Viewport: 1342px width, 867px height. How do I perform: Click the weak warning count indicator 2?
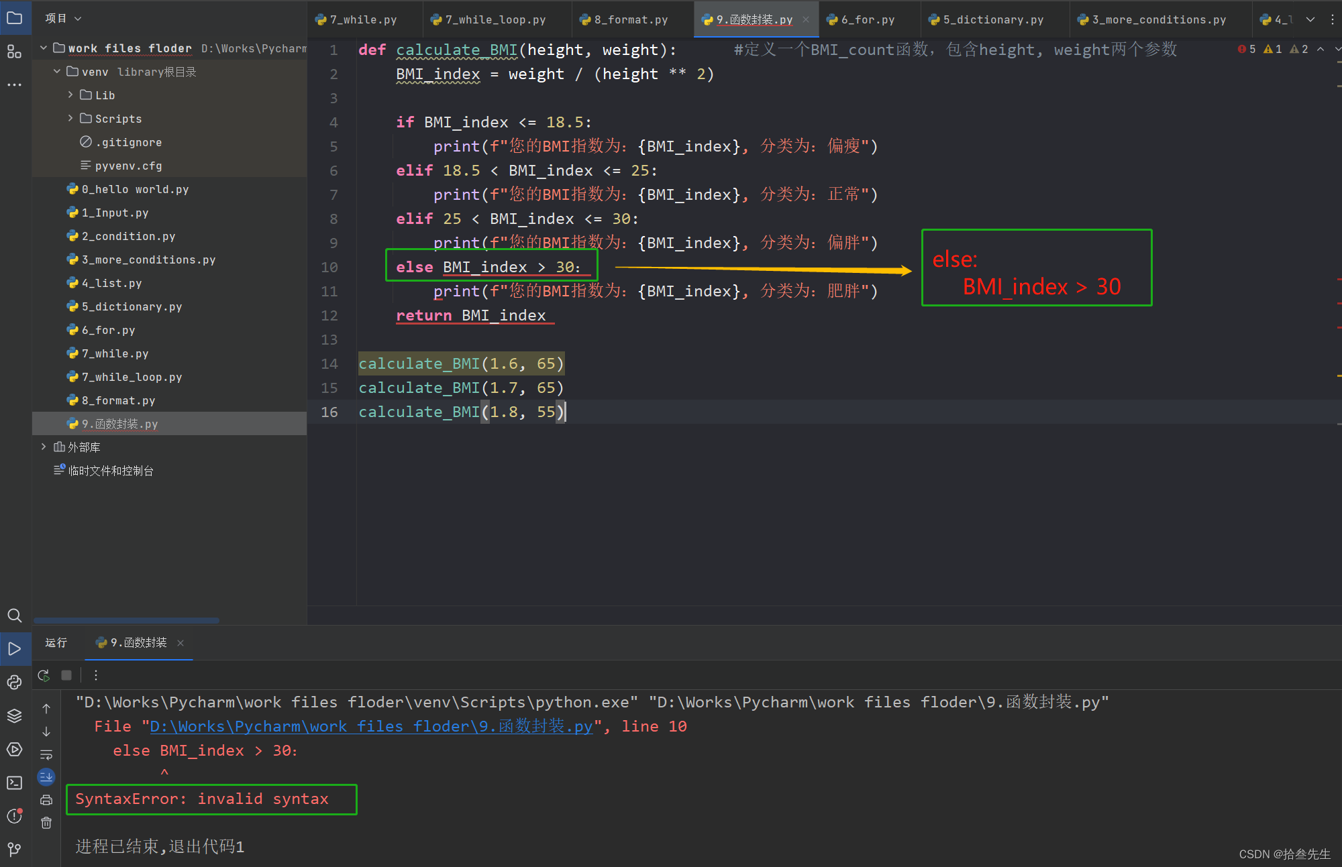pos(1299,49)
